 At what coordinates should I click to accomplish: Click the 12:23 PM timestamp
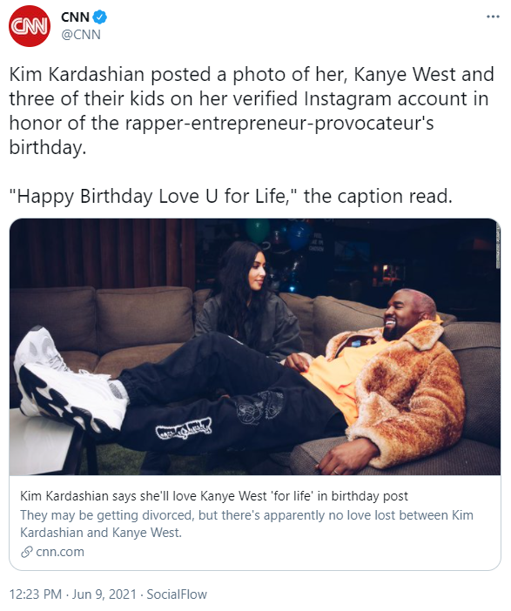35,594
